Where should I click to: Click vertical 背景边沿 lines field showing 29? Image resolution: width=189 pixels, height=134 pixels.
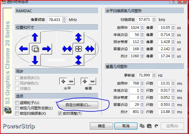pyautogui.click(x=135, y=105)
